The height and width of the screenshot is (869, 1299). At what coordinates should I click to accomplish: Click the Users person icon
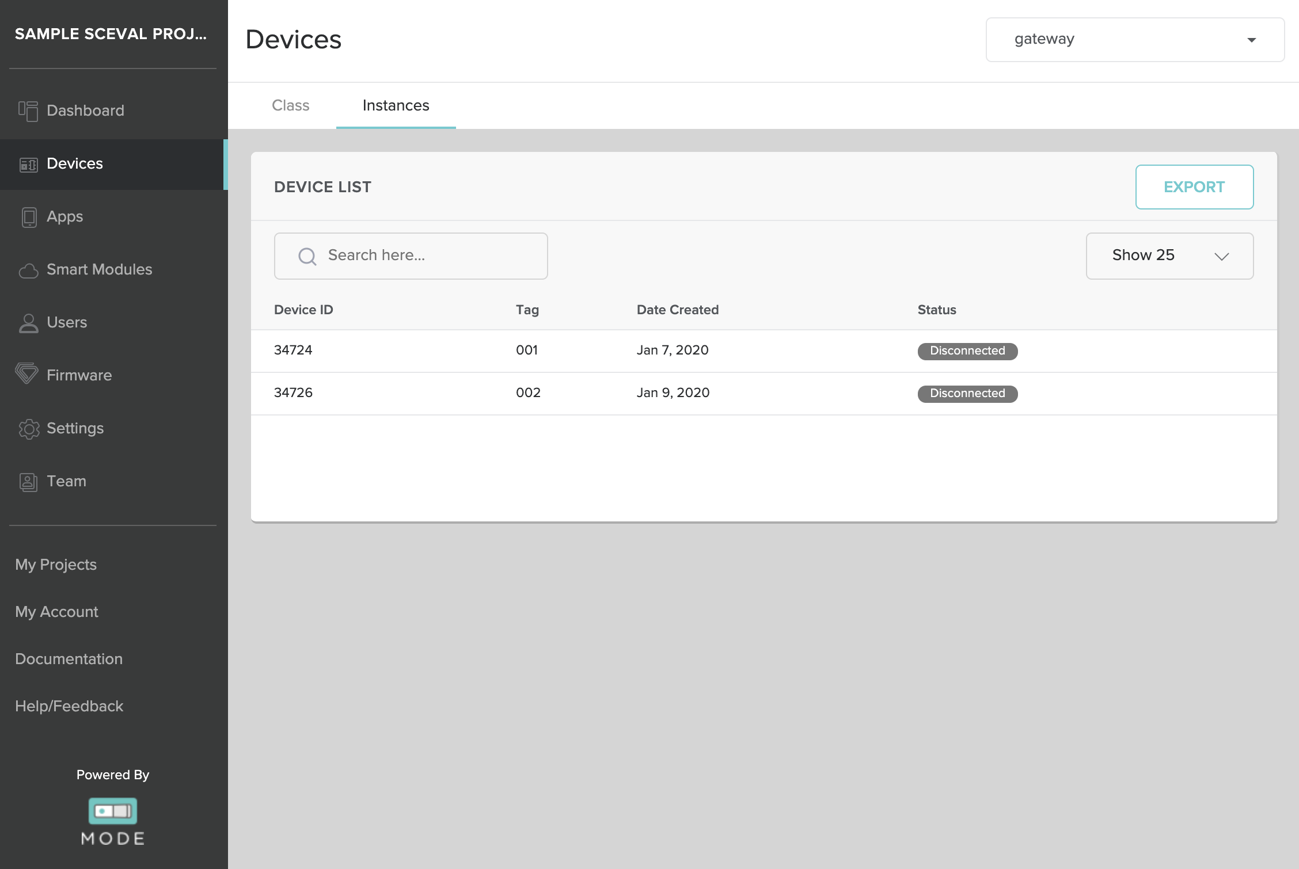[28, 323]
